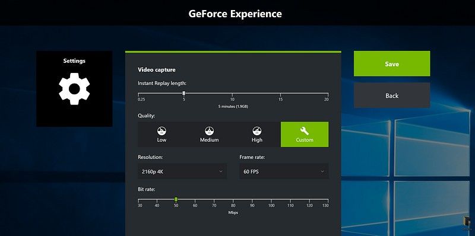Select the Low quality gauge icon
Image resolution: width=475 pixels, height=236 pixels.
(161, 130)
